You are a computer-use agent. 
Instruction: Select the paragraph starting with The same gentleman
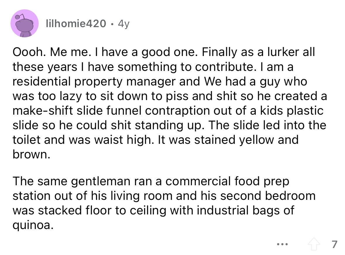click(x=164, y=203)
